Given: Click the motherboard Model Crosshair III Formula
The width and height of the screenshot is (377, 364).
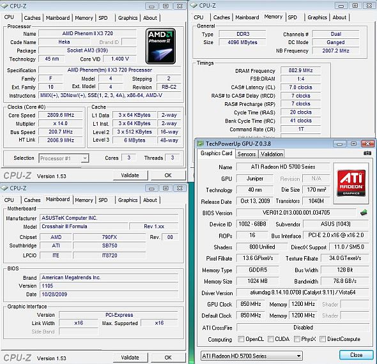Looking at the screenshot, I should point(84,226).
